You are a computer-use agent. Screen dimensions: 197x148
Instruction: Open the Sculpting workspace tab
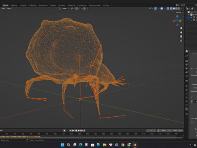click(x=23, y=5)
